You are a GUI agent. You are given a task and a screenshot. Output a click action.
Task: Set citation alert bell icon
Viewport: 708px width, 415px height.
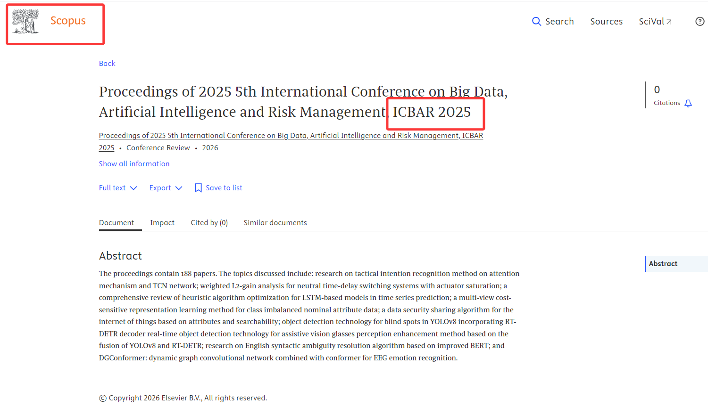click(688, 103)
